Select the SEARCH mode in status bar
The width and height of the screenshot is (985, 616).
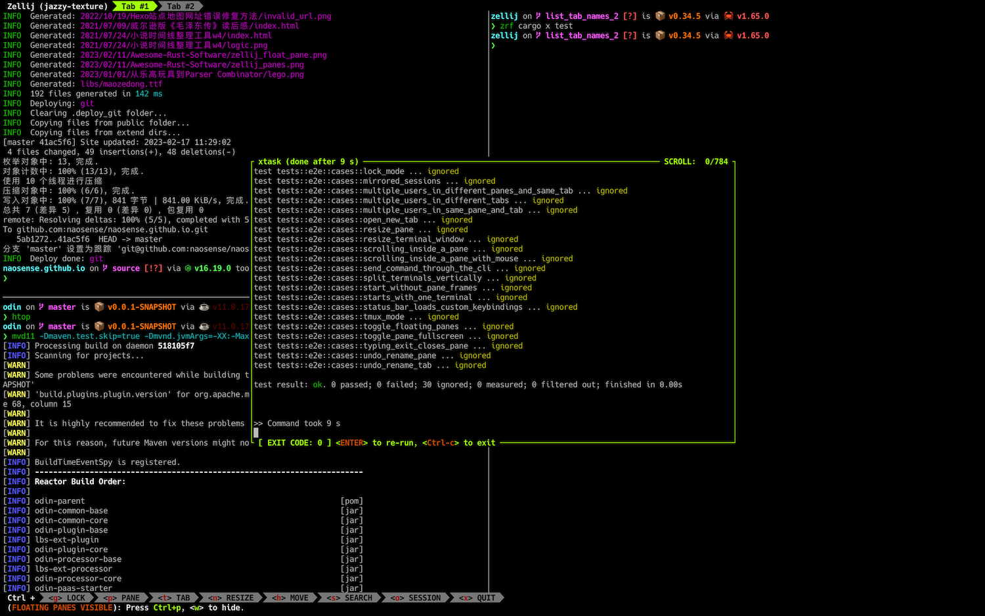[349, 598]
